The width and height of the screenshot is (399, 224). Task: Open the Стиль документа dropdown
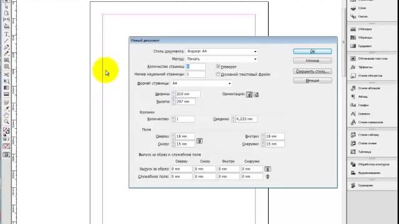(x=222, y=51)
